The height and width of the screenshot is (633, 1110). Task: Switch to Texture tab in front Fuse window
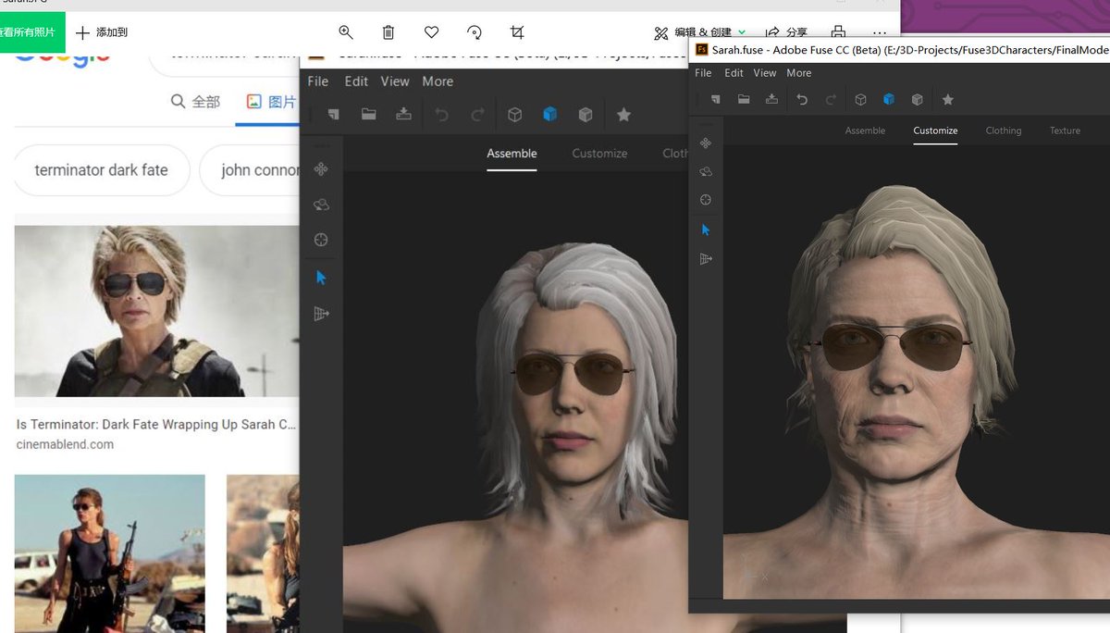pyautogui.click(x=1065, y=130)
